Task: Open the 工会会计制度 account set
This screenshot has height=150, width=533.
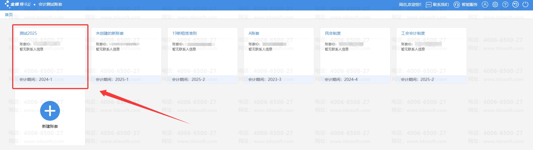Action: 413,33
